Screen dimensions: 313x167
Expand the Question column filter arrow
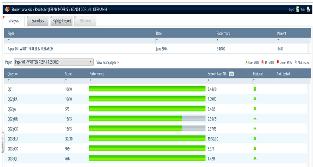click(x=9, y=81)
